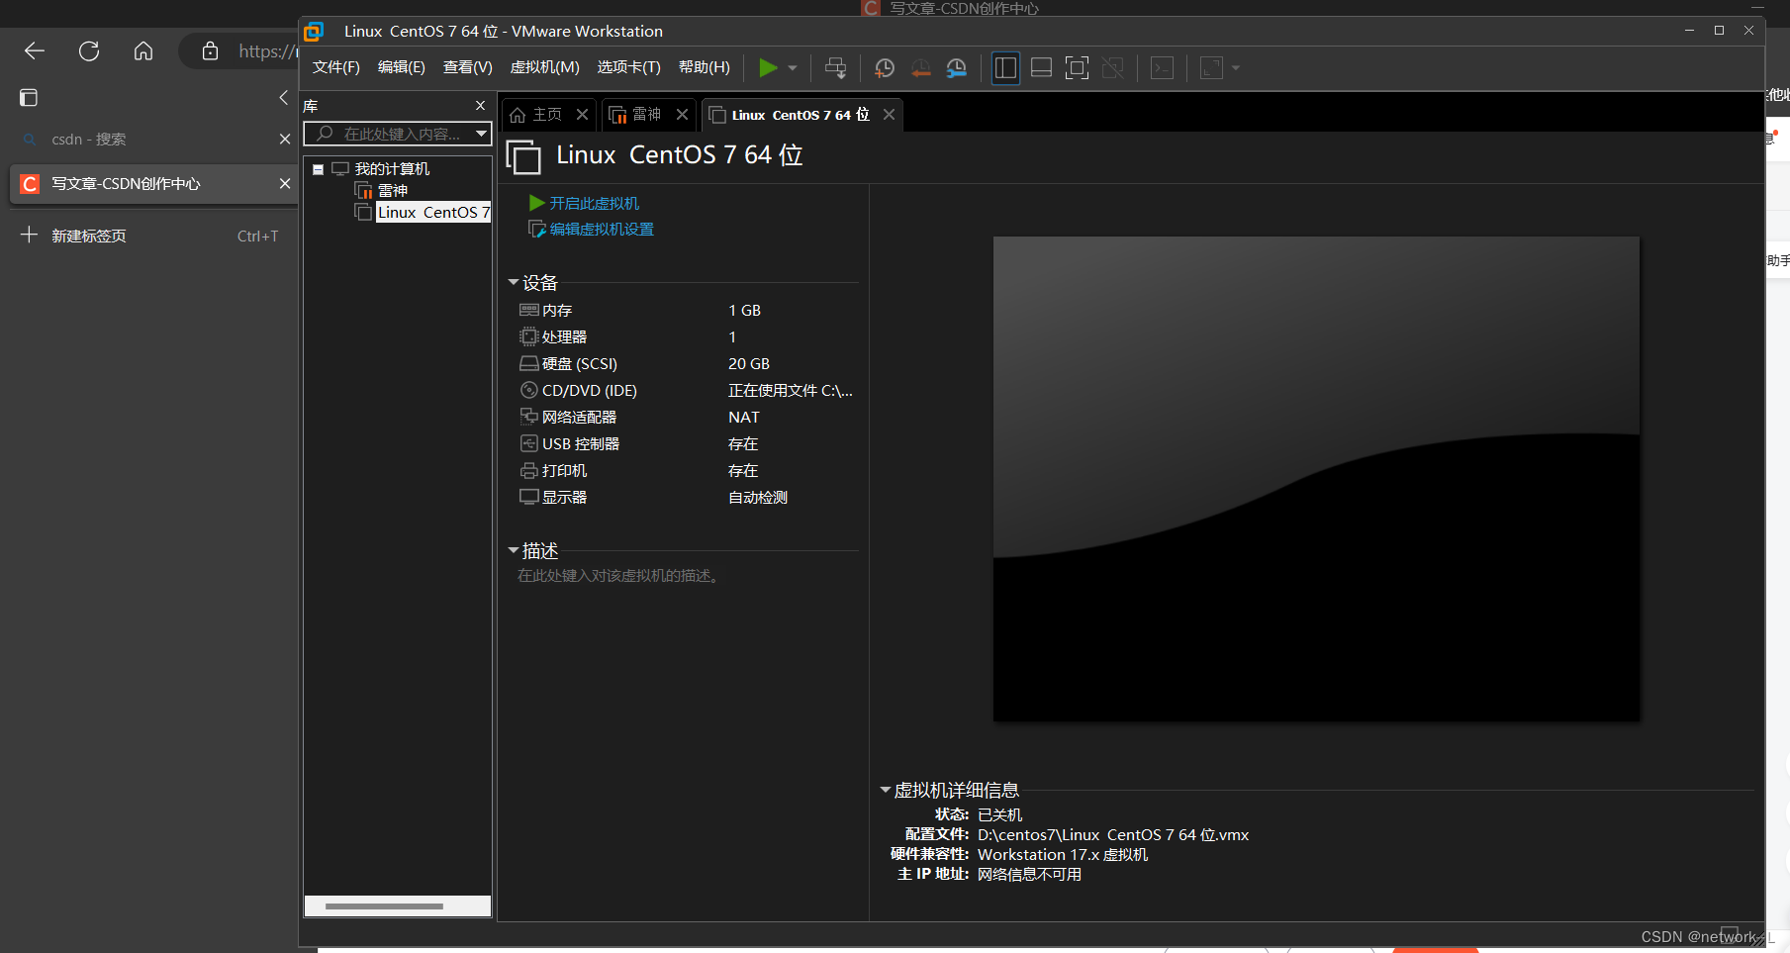
Task: Collapse browser vertical tabs chevron
Action: 284,97
